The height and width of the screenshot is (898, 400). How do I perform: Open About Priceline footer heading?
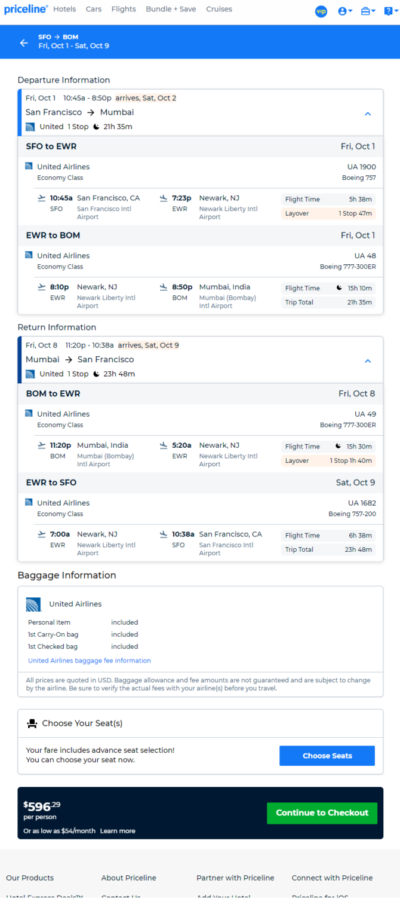pyautogui.click(x=129, y=878)
